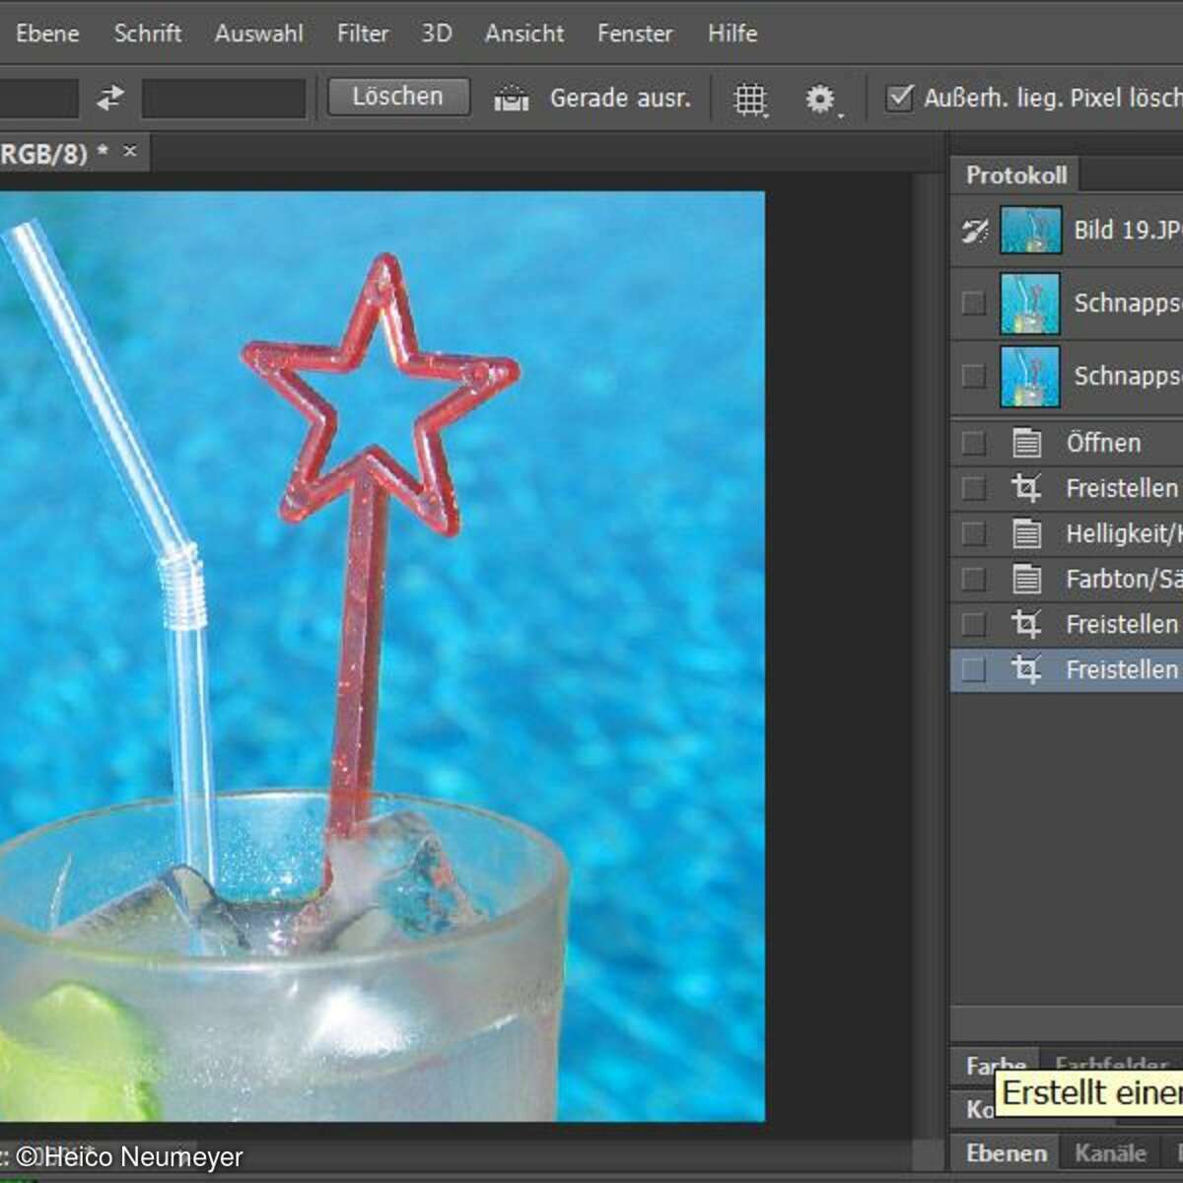The height and width of the screenshot is (1183, 1183).
Task: Click the empty crop height input field
Action: (224, 99)
